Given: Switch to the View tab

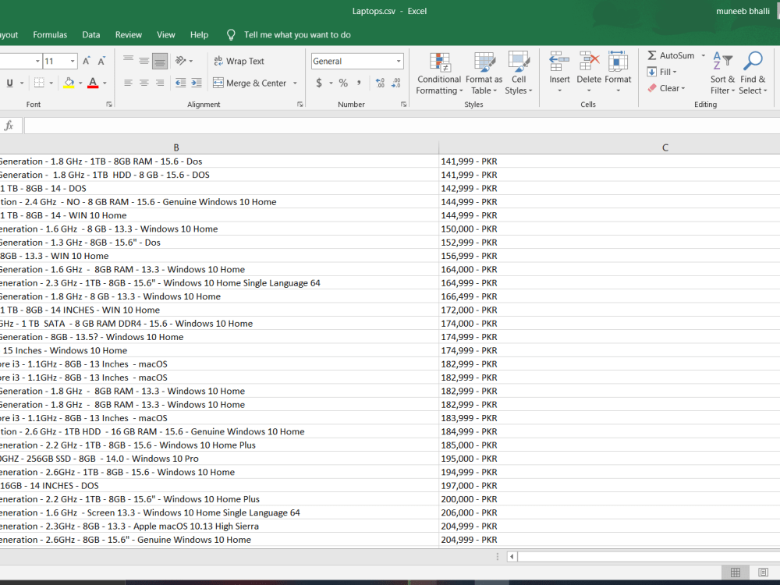Looking at the screenshot, I should (165, 35).
